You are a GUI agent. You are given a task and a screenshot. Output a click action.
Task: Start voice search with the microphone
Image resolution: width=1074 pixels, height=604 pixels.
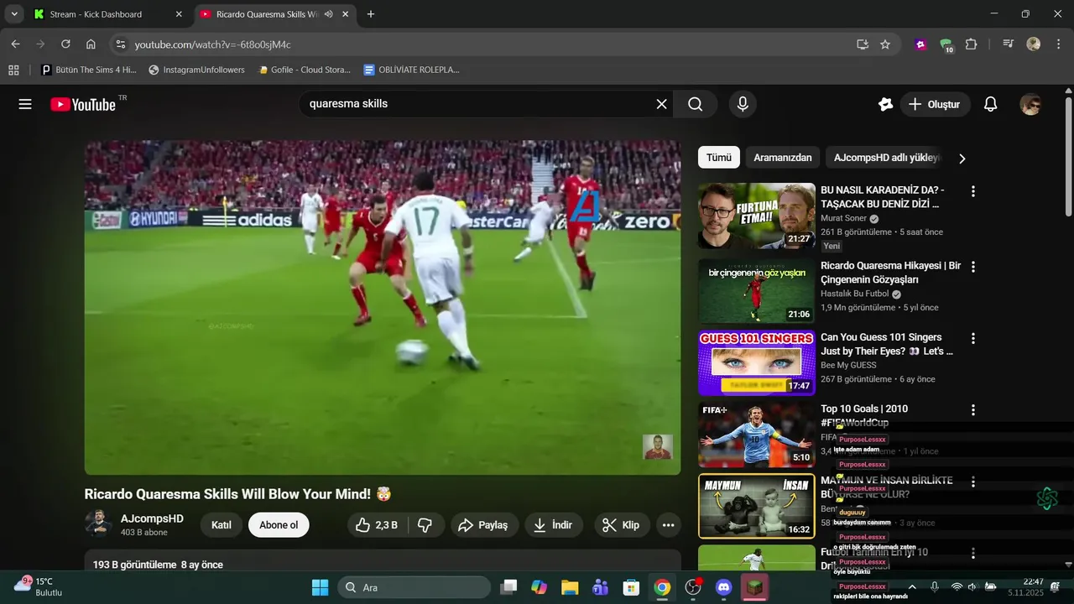(x=742, y=104)
